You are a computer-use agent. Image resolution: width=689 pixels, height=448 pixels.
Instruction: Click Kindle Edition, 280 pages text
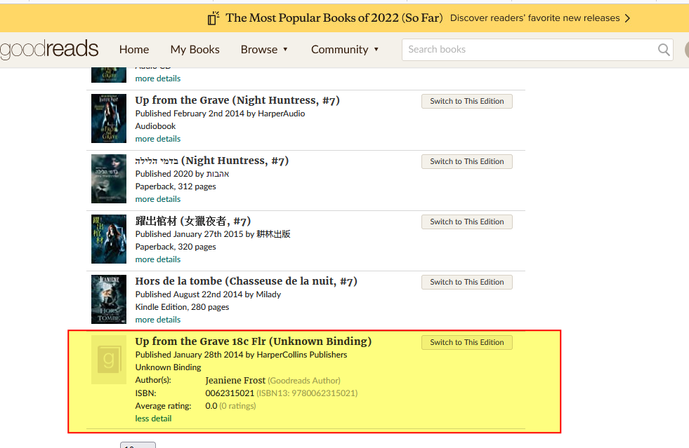click(x=182, y=307)
